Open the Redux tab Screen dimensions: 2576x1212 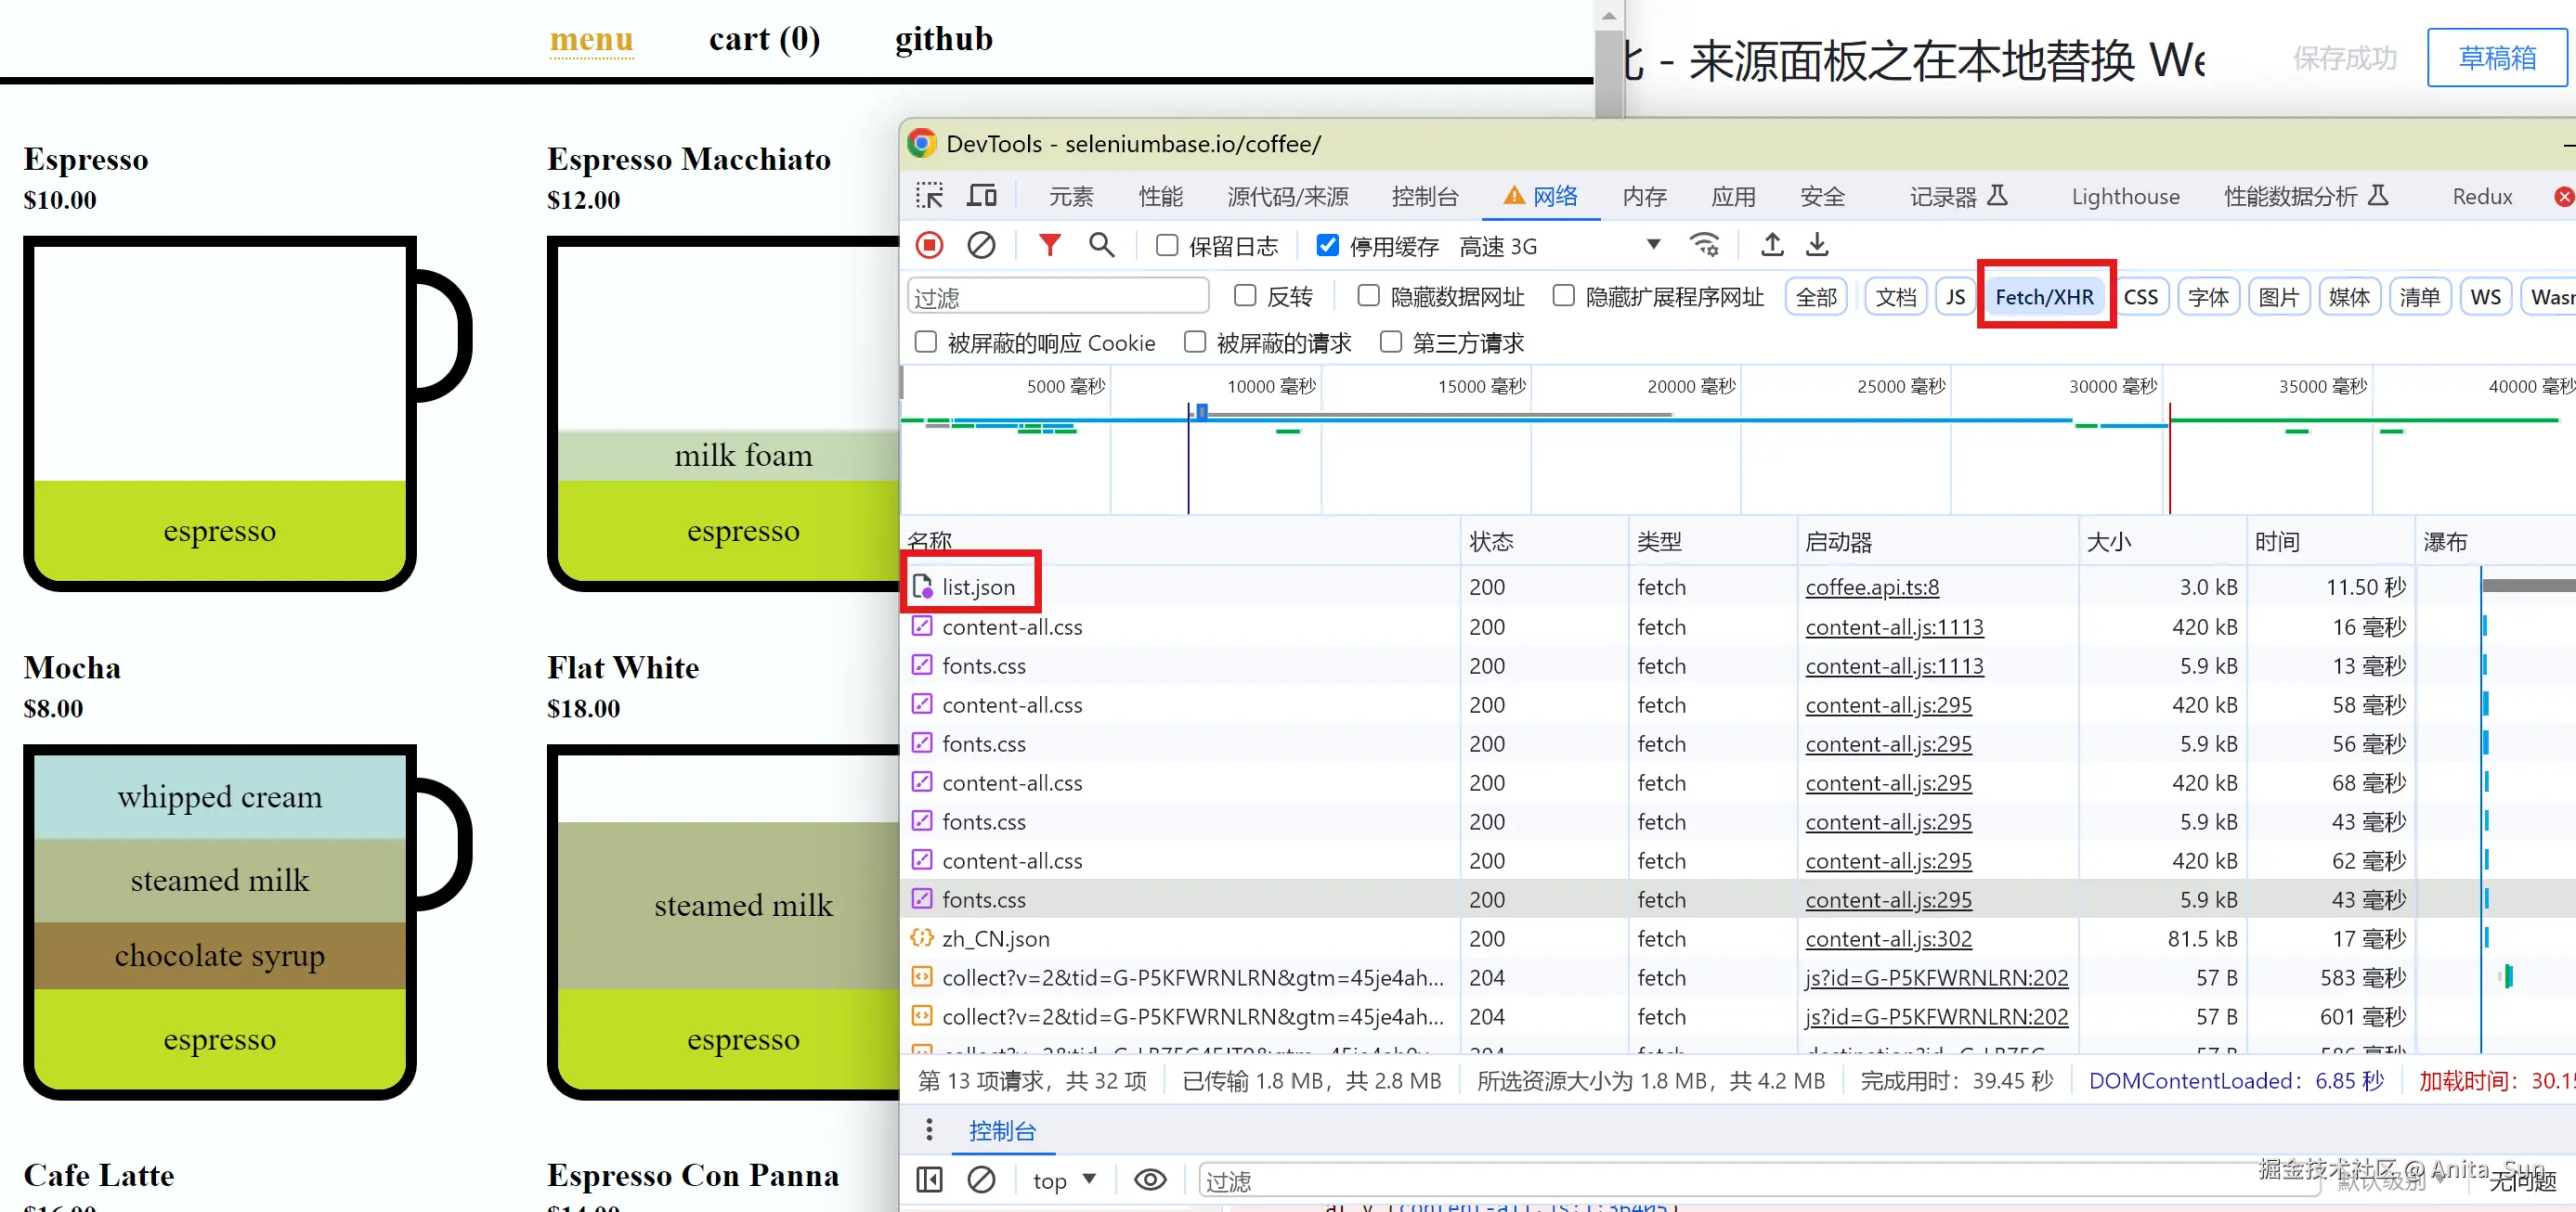(x=2482, y=196)
